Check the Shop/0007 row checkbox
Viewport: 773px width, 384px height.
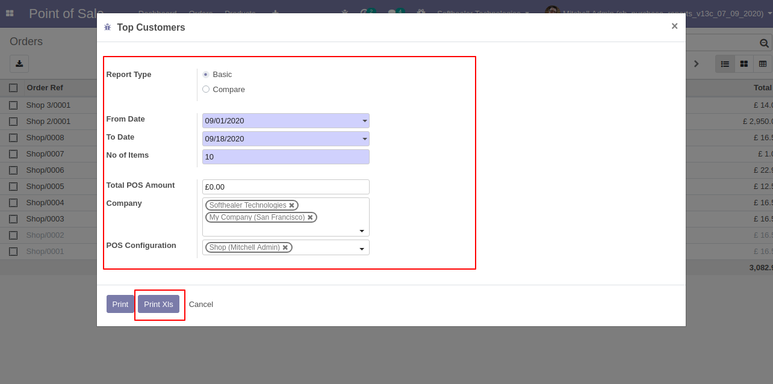pyautogui.click(x=13, y=154)
